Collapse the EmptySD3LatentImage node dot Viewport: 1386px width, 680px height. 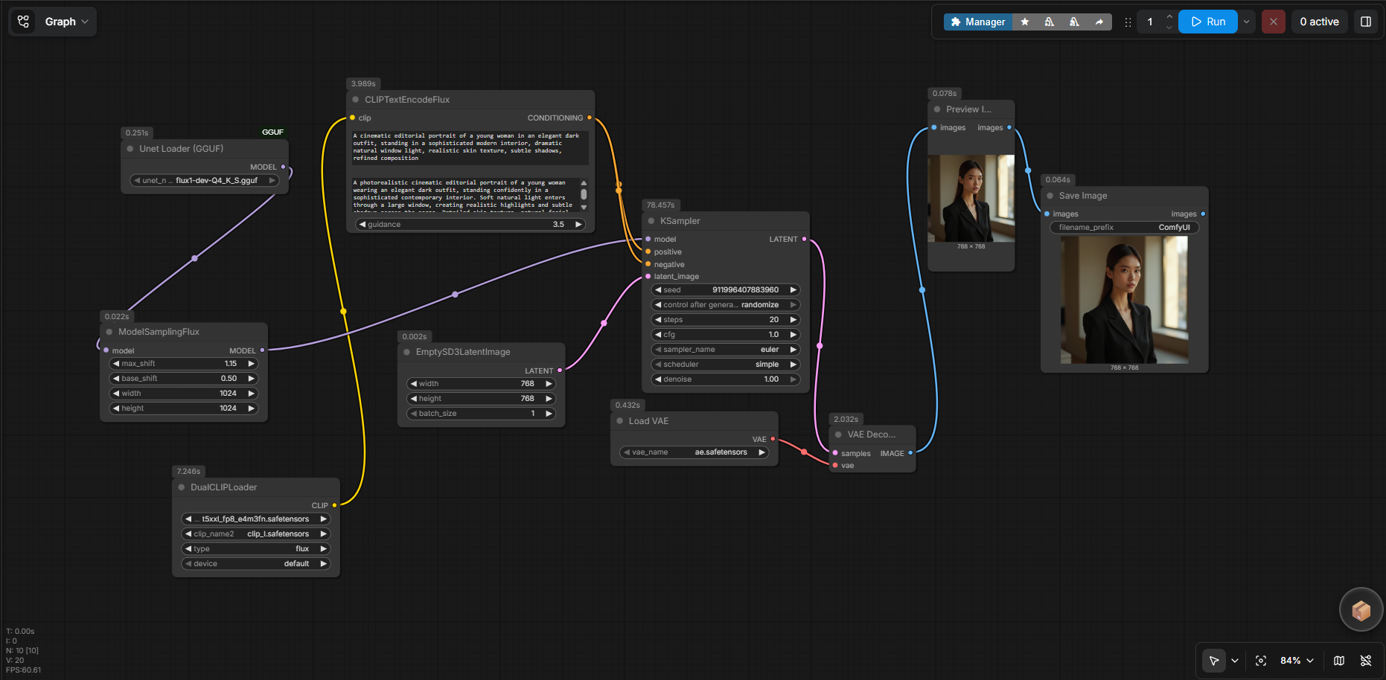[x=407, y=352]
